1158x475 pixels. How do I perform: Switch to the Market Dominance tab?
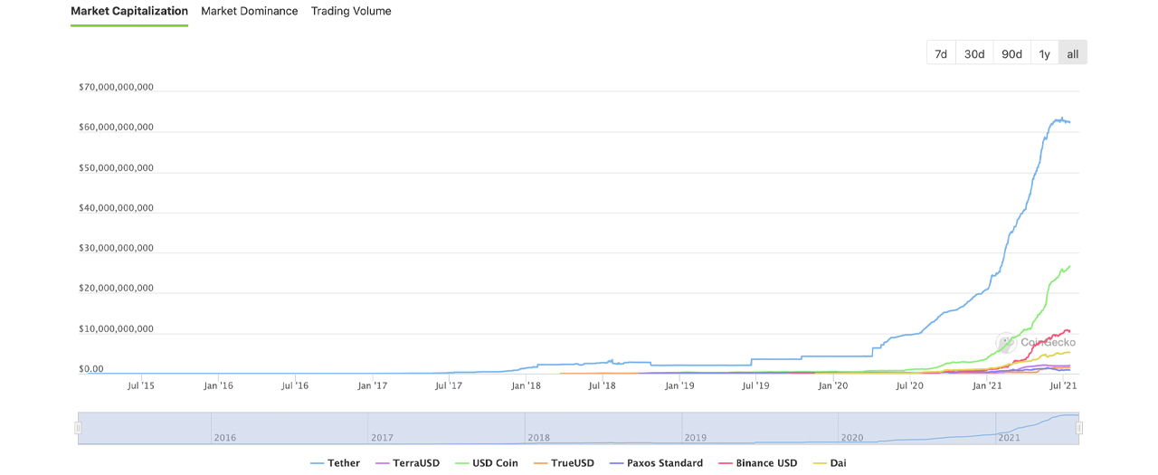point(250,11)
